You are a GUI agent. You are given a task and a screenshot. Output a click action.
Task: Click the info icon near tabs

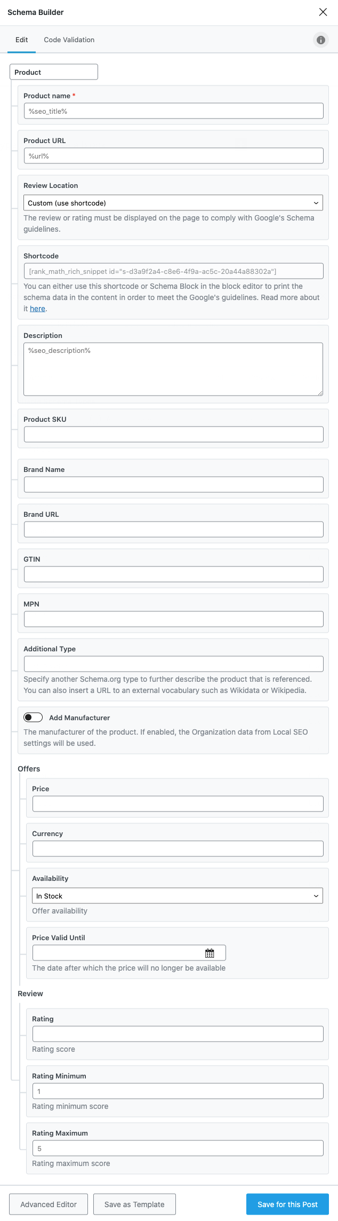pyautogui.click(x=321, y=40)
